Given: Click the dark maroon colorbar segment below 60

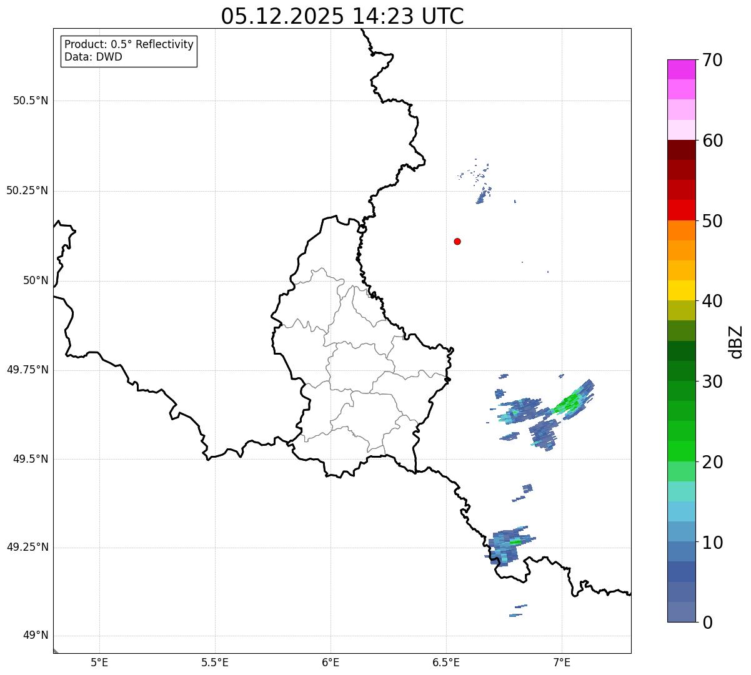Looking at the screenshot, I should [682, 150].
